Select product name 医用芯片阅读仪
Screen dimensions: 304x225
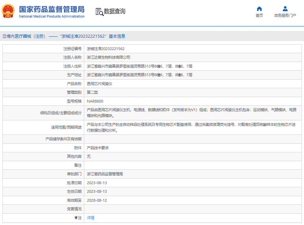[x=100, y=84]
